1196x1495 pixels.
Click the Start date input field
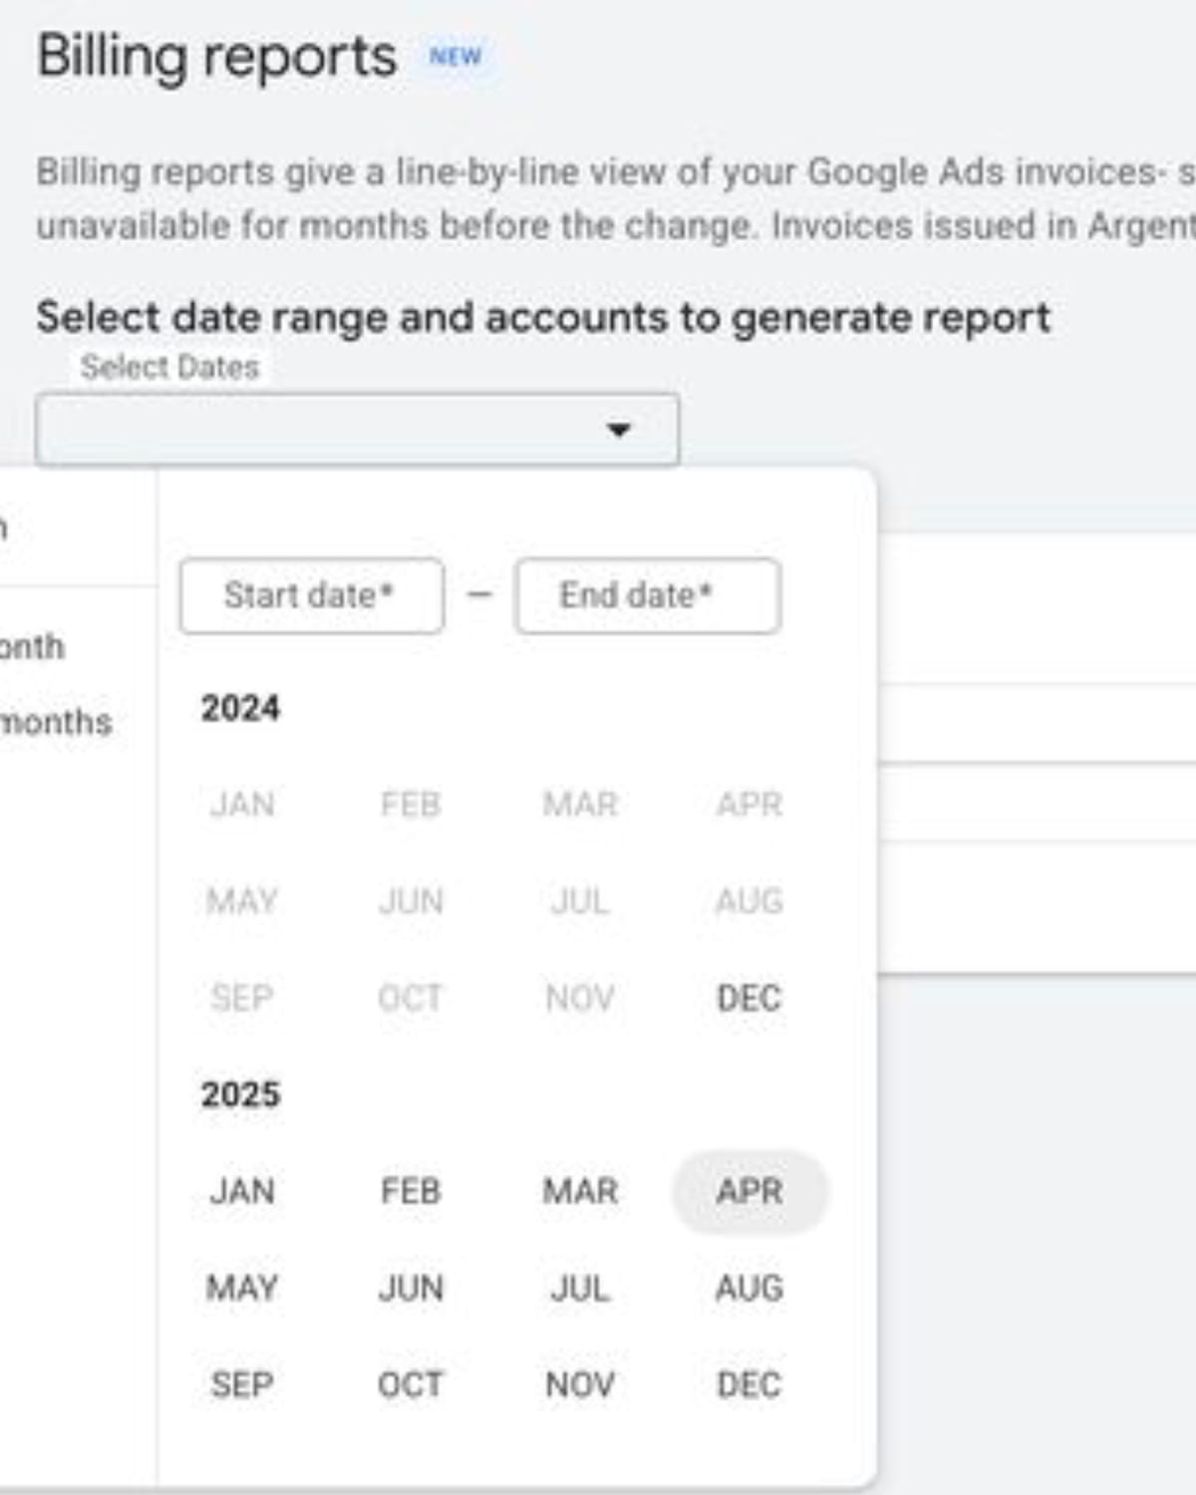tap(311, 595)
